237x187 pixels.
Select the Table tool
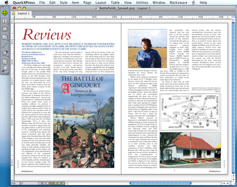pyautogui.click(x=5, y=61)
